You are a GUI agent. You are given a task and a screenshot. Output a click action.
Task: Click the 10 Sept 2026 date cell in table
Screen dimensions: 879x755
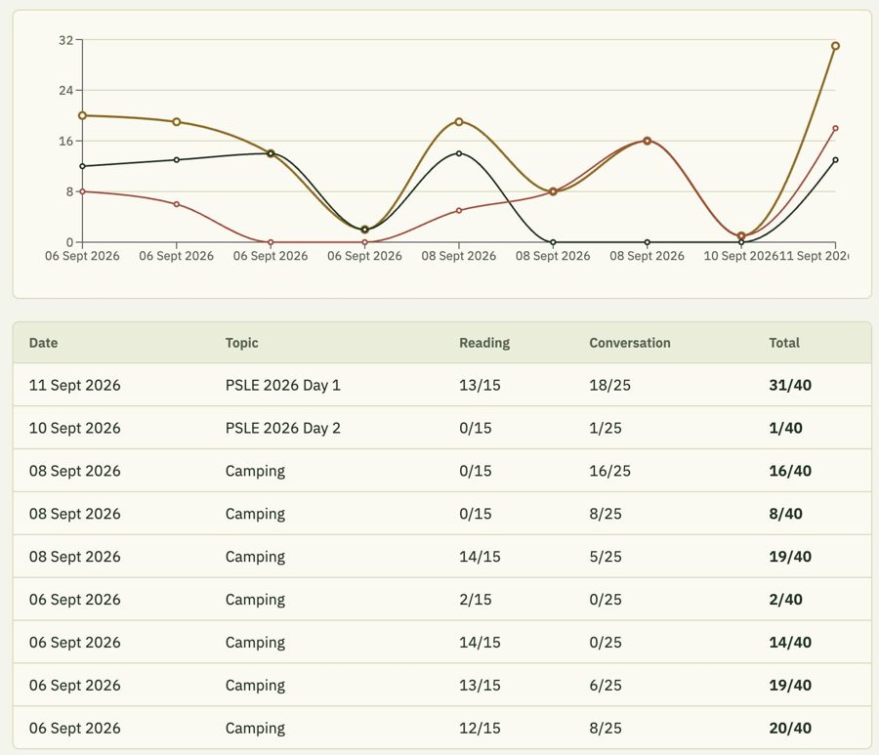[x=74, y=428]
